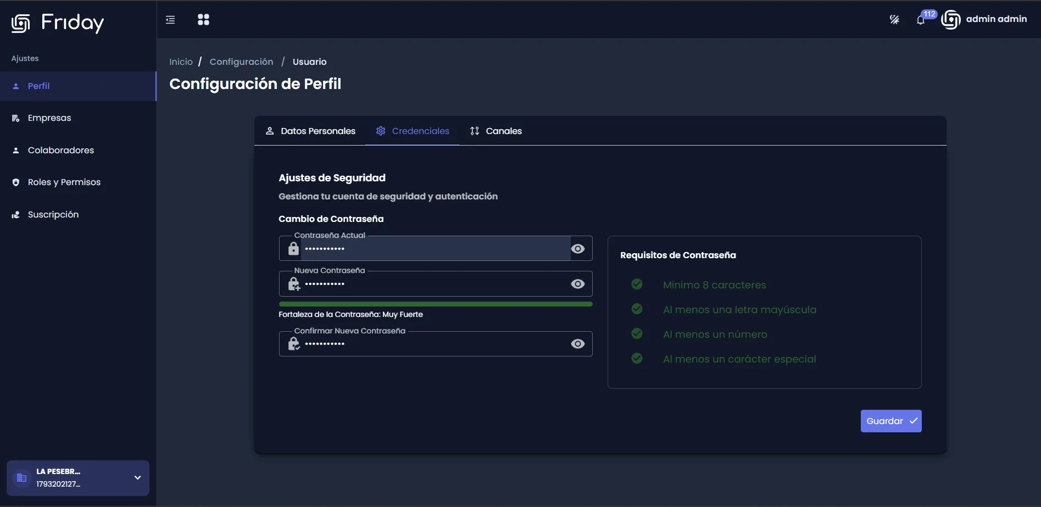Click the Fortaleza de la Contraseña: Muy Fuerte text
1041x507 pixels.
(x=350, y=314)
